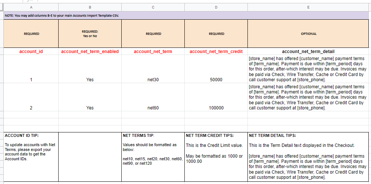Select column C header

pyautogui.click(x=153, y=7)
